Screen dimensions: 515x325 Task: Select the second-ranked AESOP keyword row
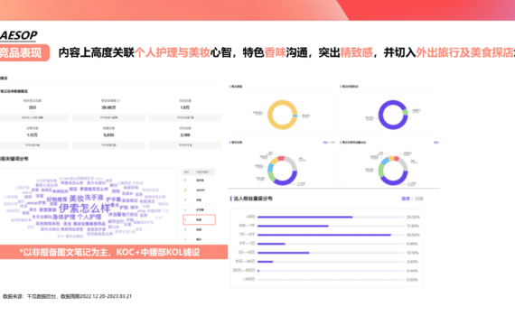[199, 190]
